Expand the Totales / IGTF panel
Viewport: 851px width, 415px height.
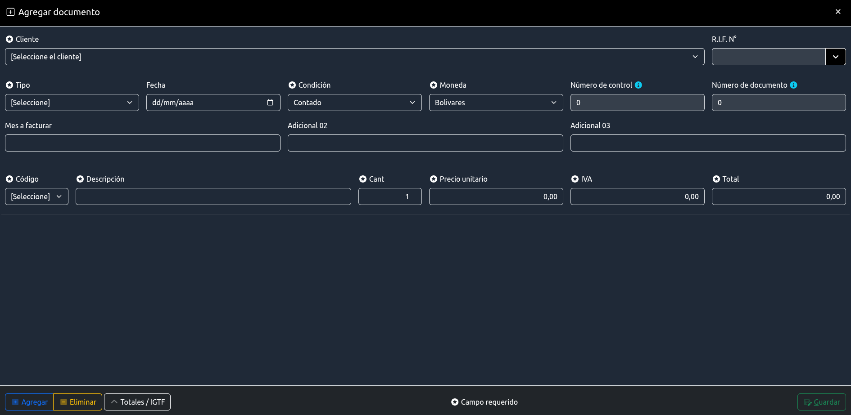pyautogui.click(x=137, y=402)
